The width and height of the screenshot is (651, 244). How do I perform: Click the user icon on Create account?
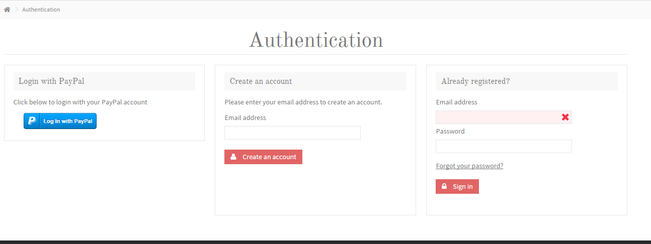coord(233,157)
